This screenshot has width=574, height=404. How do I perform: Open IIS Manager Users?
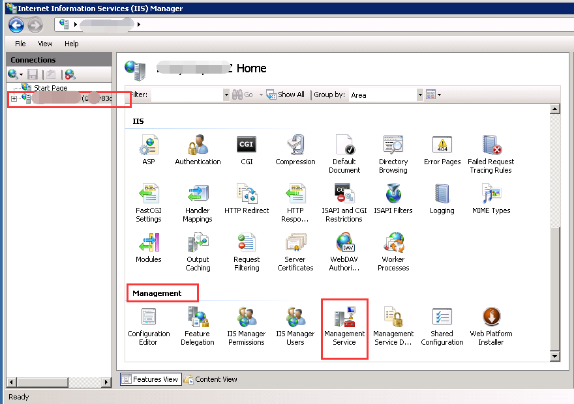click(x=295, y=326)
